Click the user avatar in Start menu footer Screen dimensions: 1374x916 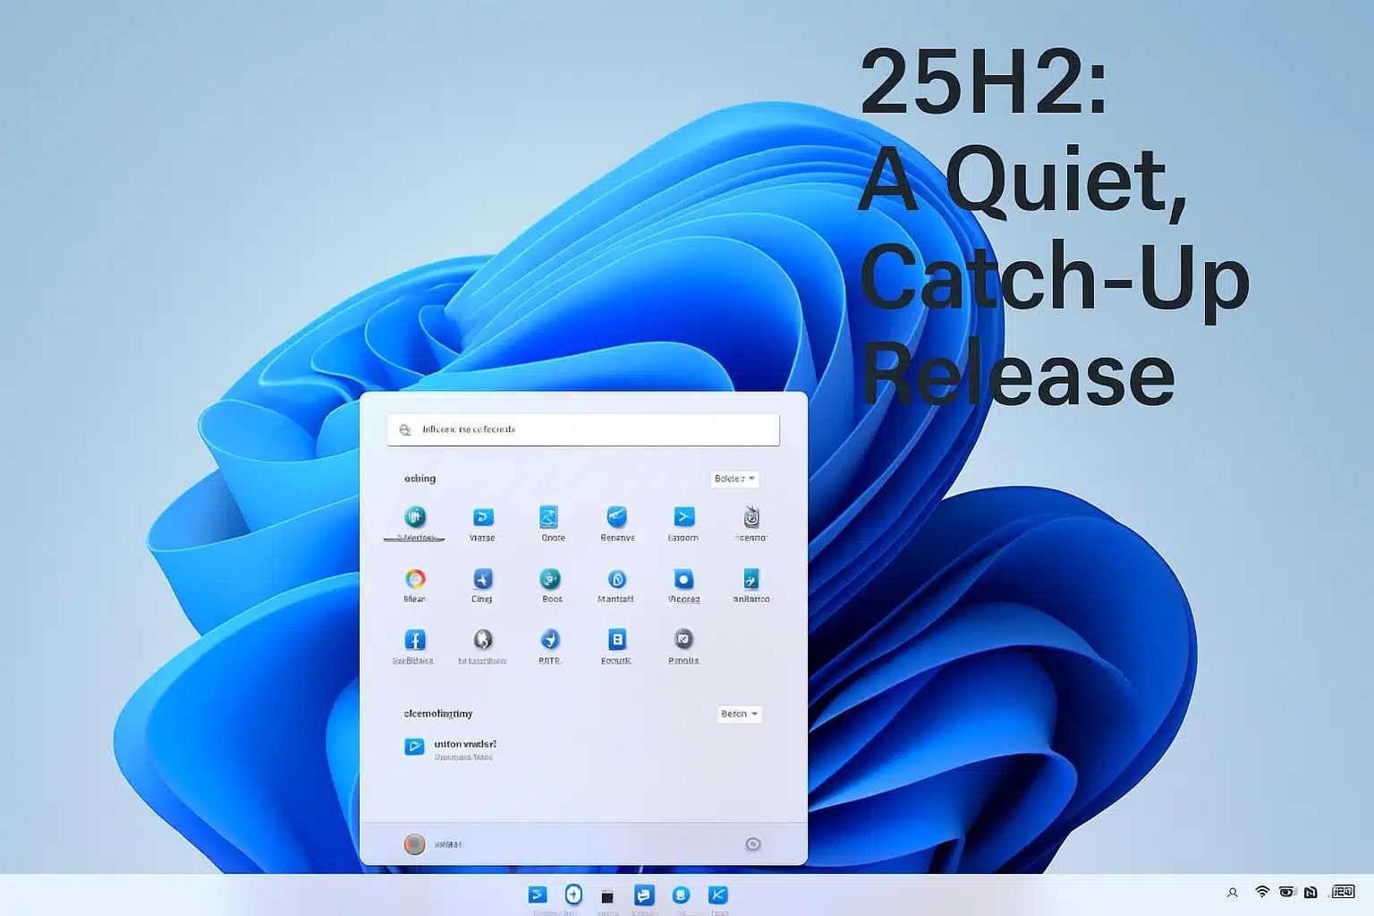414,844
